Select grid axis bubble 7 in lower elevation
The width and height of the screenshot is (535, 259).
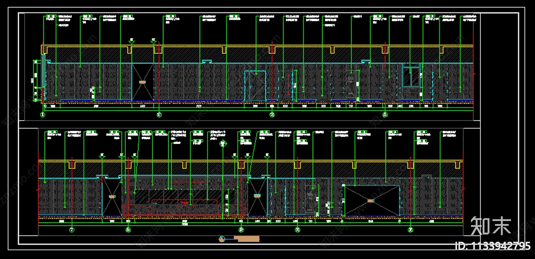pos(72,230)
